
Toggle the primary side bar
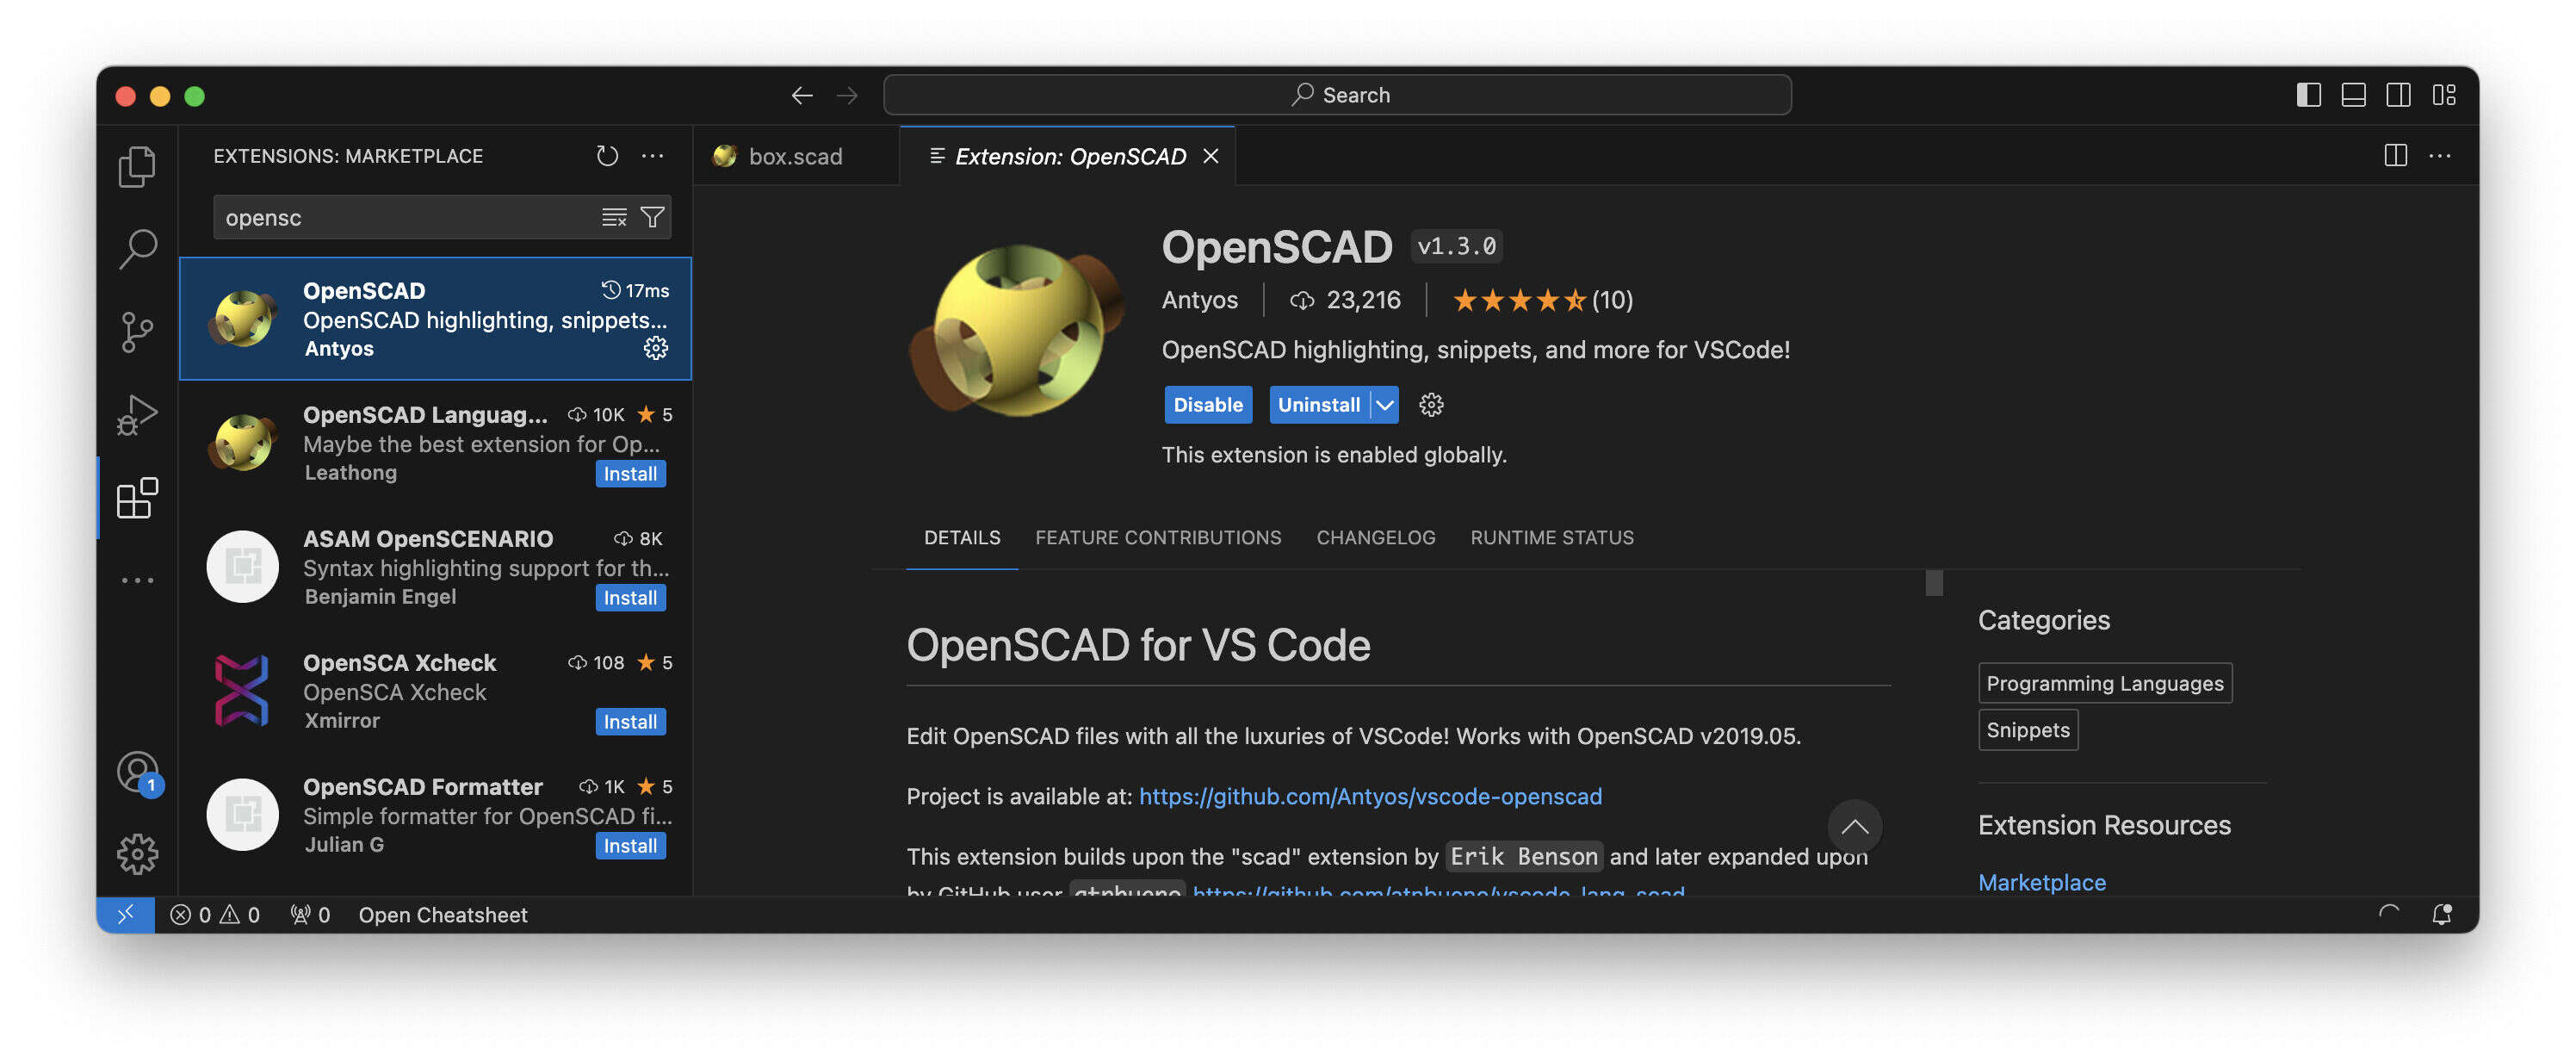(x=2308, y=95)
